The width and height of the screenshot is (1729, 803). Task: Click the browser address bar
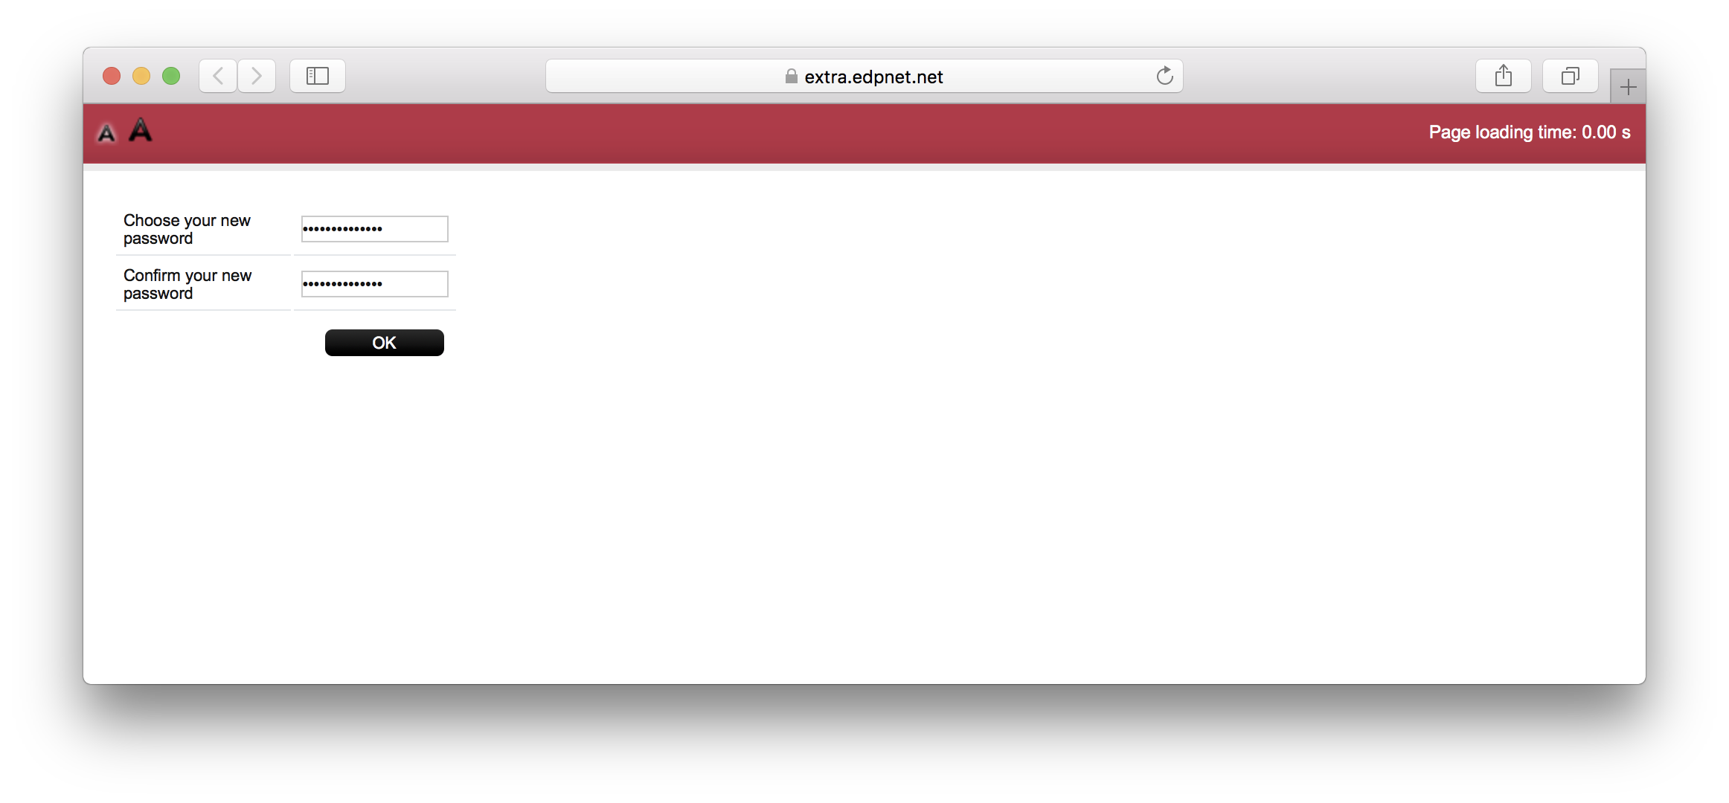click(865, 75)
